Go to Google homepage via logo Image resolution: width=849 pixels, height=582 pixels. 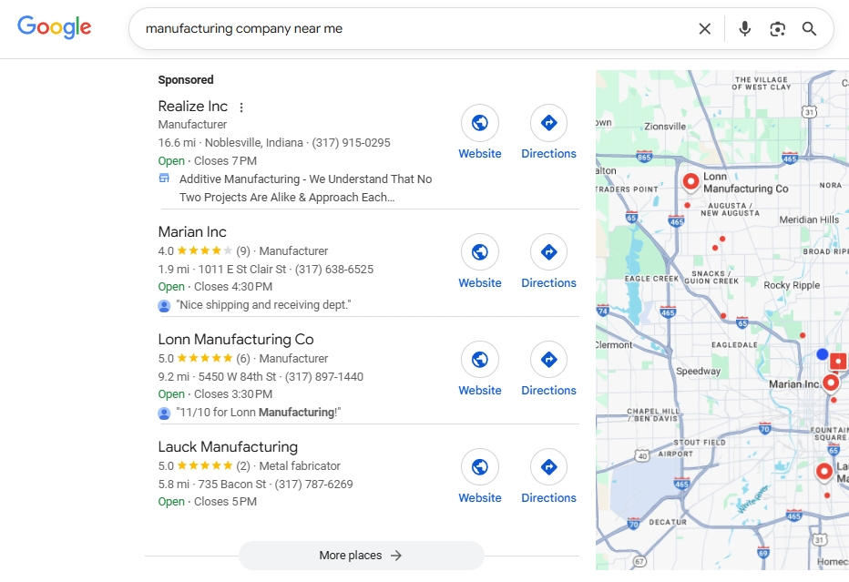click(55, 27)
